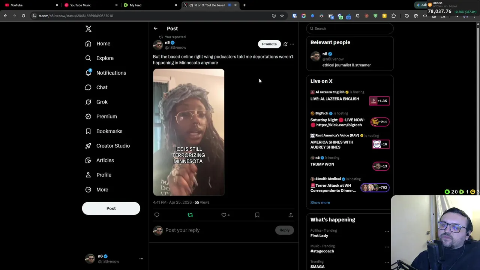Screen dimensions: 480x270
Task: Click the yellow note extension icon
Action: click(x=384, y=16)
